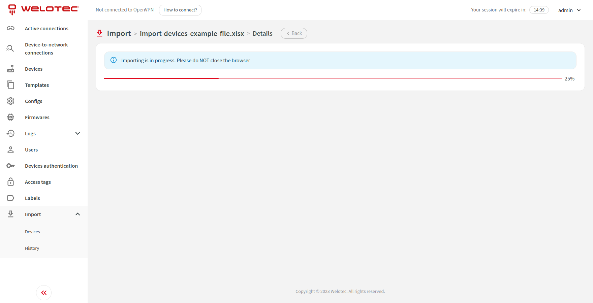Click the Devices router icon
The width and height of the screenshot is (593, 303).
[x=11, y=69]
